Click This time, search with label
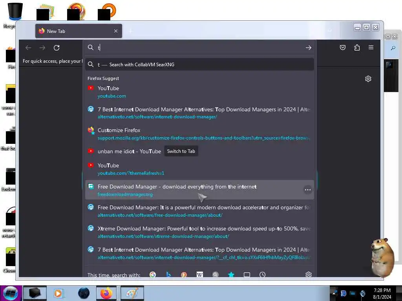This screenshot has height=301, width=402. pyautogui.click(x=114, y=275)
